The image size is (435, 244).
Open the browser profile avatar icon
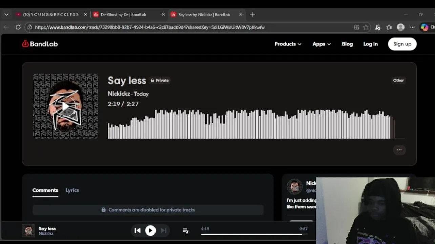tap(400, 27)
